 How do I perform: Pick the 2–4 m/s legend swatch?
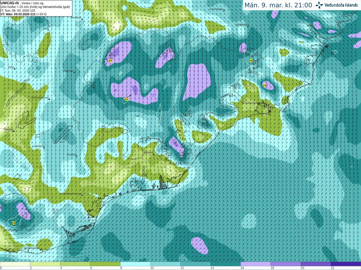click(x=45, y=264)
